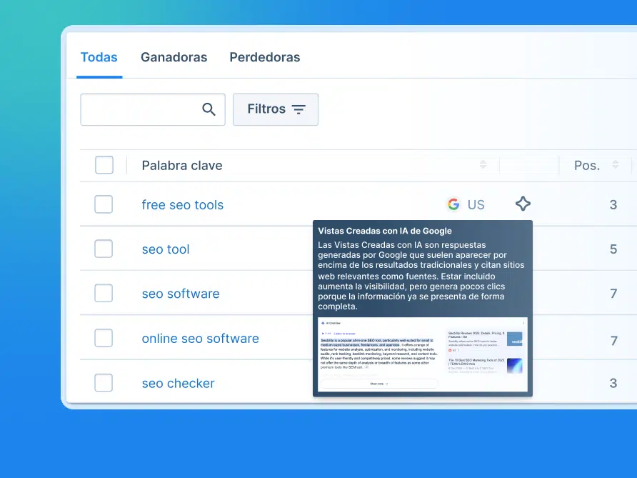Click the search magnifier icon
This screenshot has width=637, height=478.
tap(209, 109)
